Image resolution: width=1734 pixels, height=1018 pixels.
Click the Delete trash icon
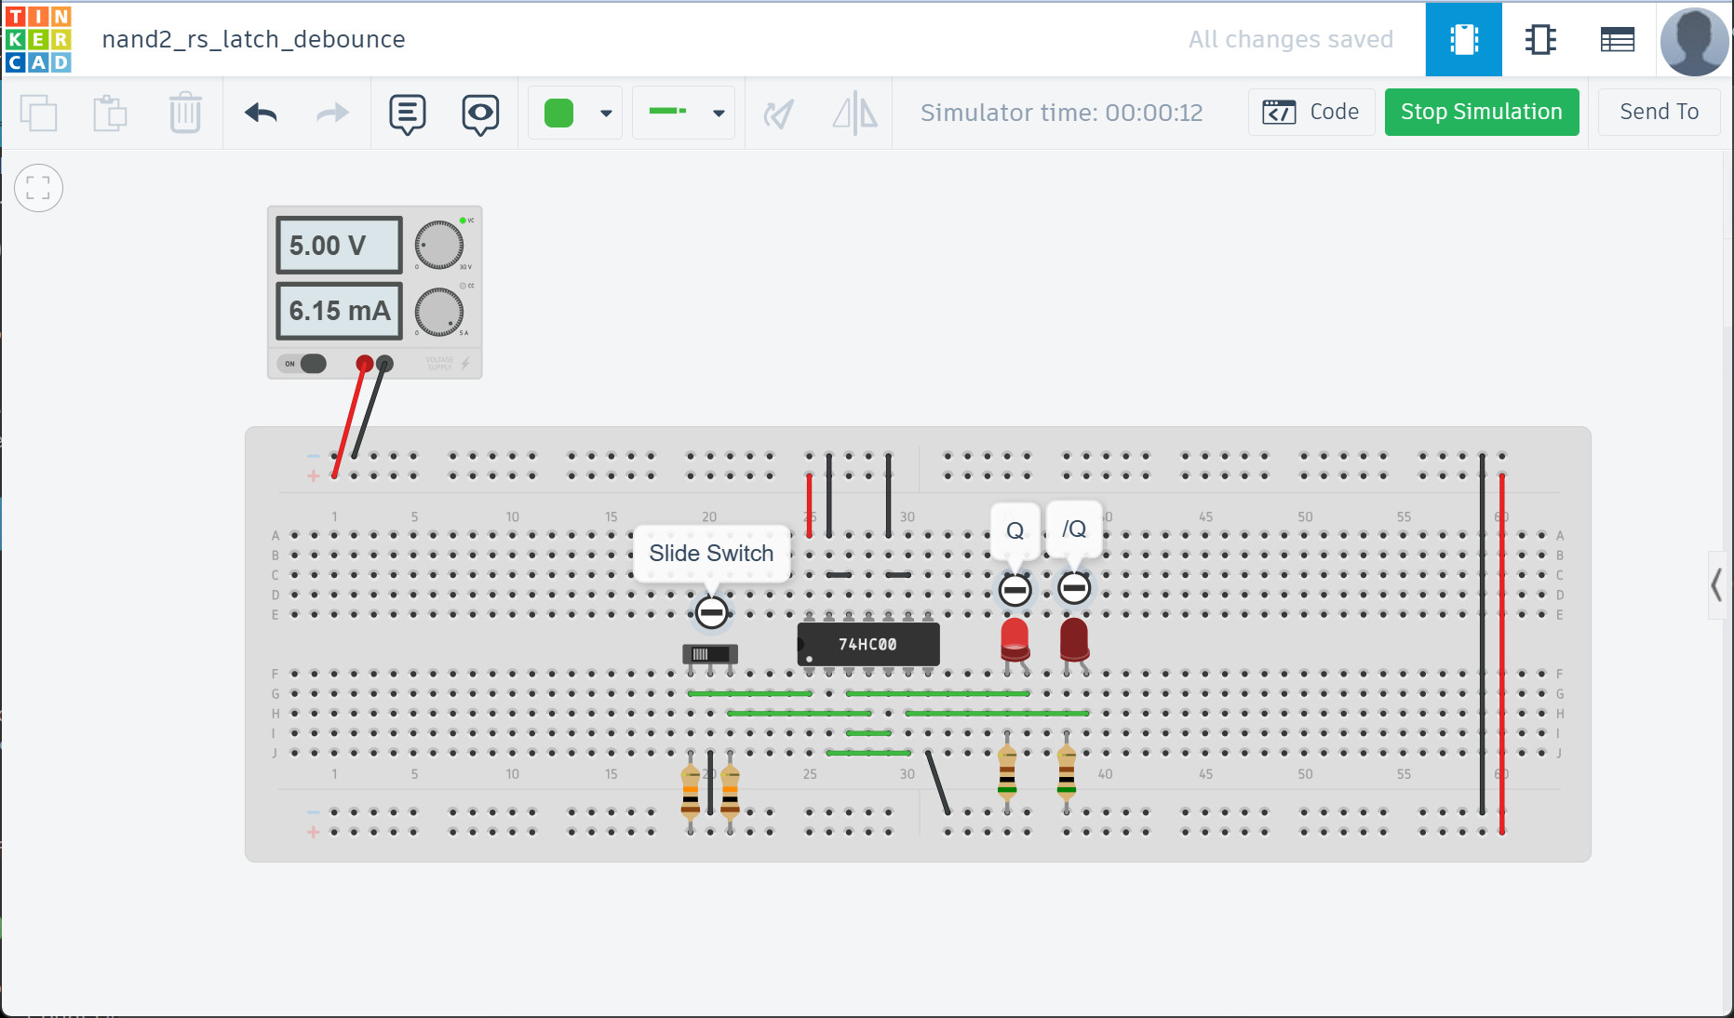[x=185, y=113]
